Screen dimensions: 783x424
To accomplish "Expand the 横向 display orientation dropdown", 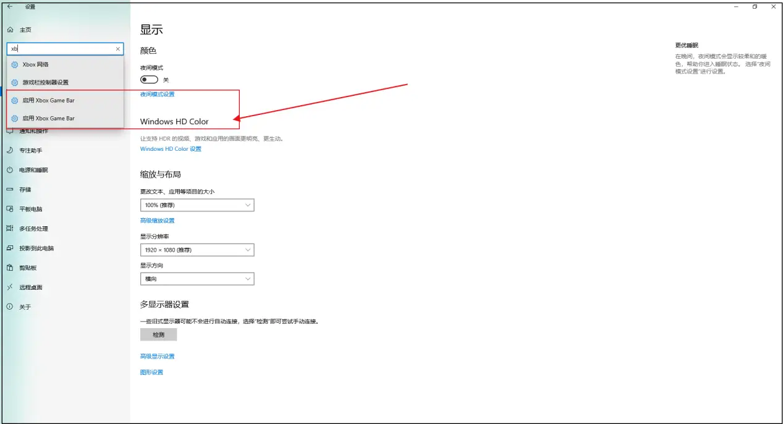I will [x=197, y=279].
